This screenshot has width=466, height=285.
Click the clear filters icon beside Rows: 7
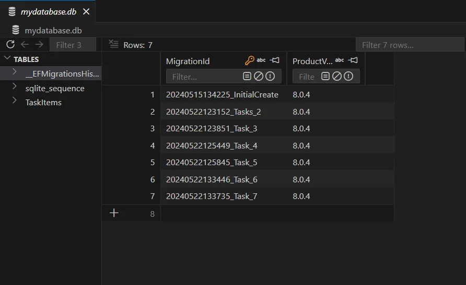pos(113,44)
